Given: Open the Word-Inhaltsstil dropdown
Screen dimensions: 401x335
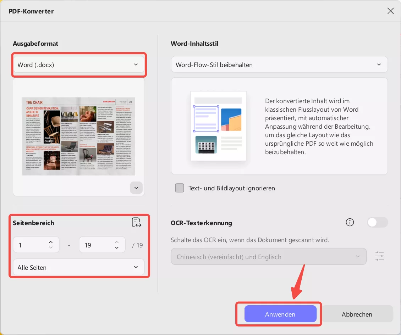Looking at the screenshot, I should point(279,65).
